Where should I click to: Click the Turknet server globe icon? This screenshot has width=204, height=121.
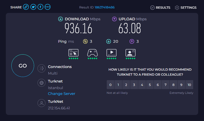pyautogui.click(x=41, y=83)
